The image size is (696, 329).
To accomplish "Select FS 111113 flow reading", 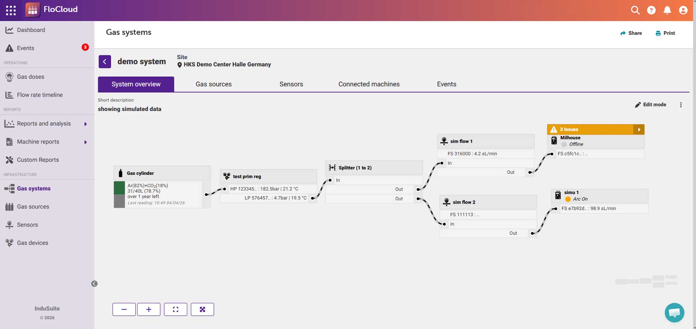I will tap(488, 215).
